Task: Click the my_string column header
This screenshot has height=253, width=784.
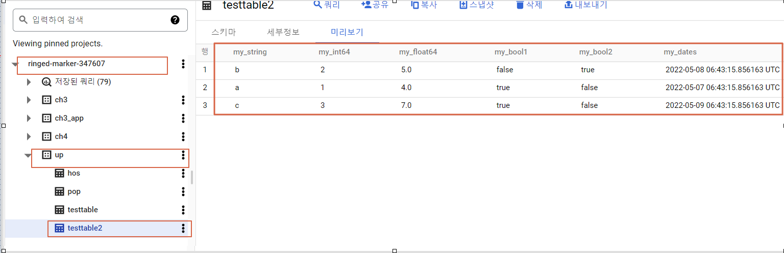Action: coord(250,52)
